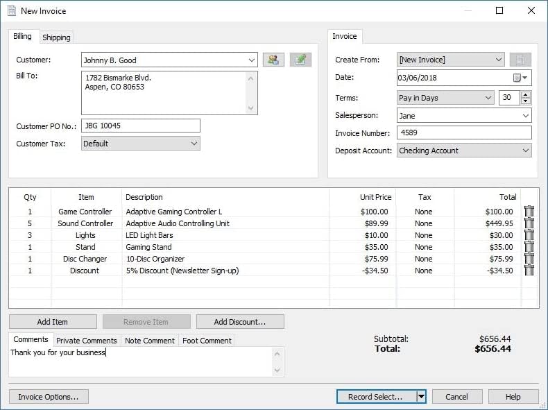Click the edit customer icon beside Customer field

[300, 60]
